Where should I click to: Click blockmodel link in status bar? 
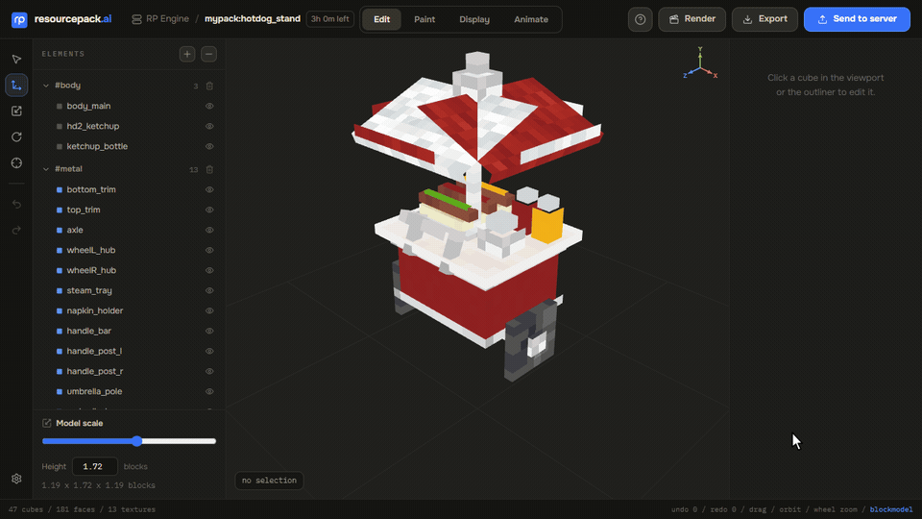pyautogui.click(x=891, y=509)
